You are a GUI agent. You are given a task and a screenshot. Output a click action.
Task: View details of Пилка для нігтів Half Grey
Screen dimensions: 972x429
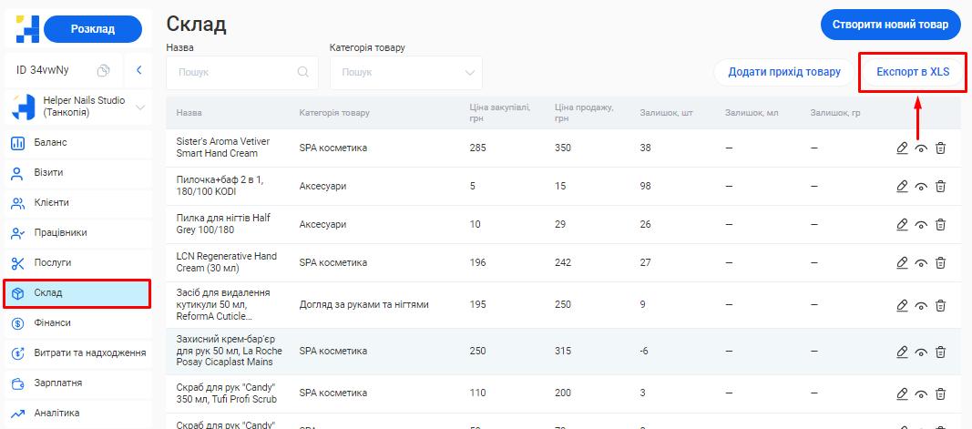coord(921,225)
